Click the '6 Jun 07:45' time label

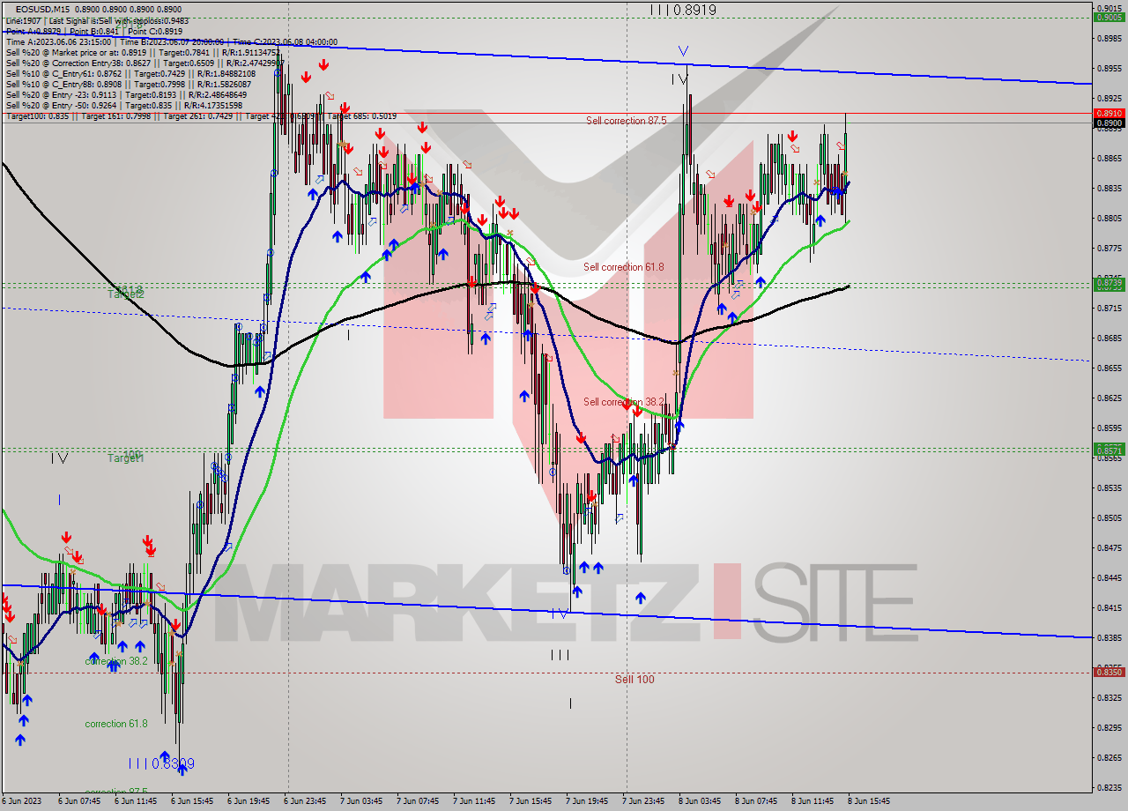[78, 801]
